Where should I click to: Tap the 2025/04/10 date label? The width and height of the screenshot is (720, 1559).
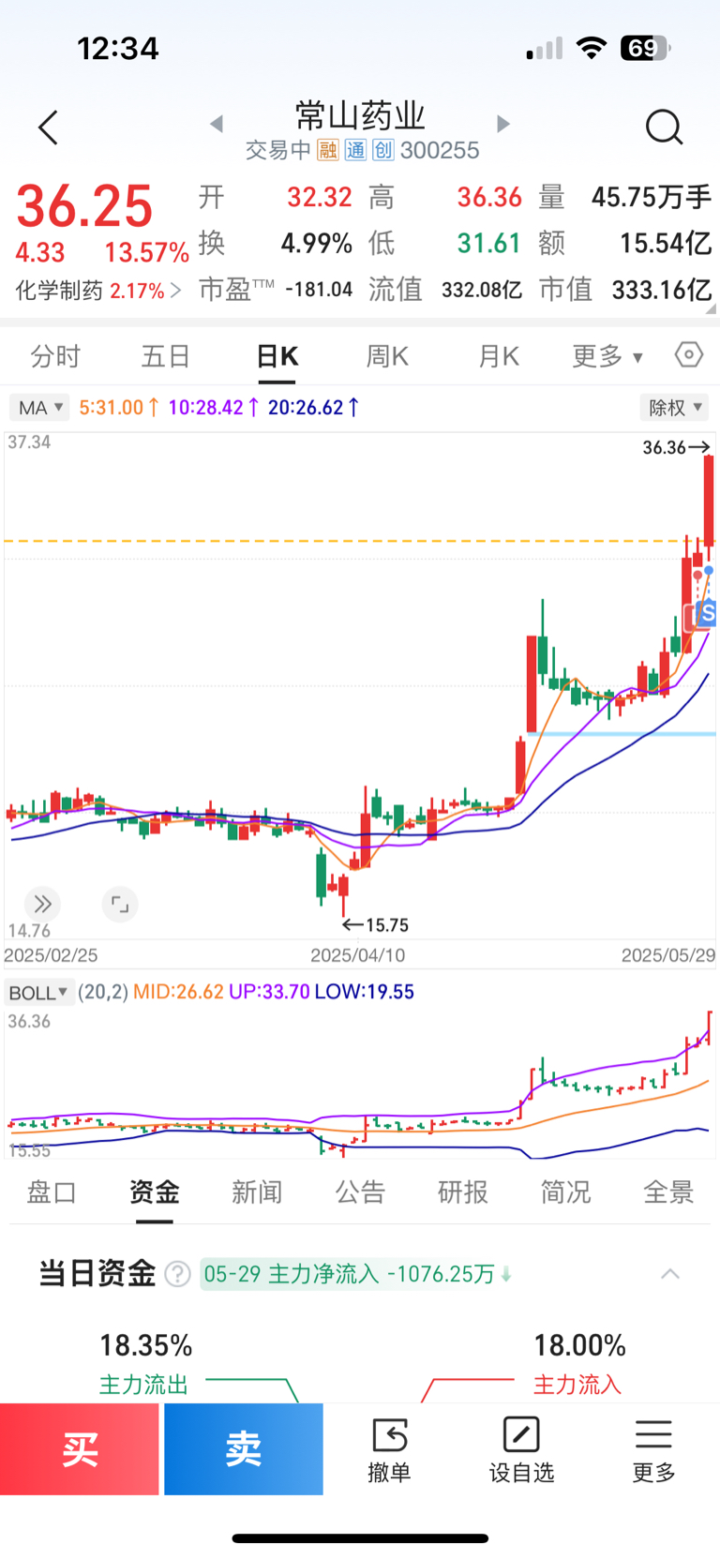tap(358, 955)
